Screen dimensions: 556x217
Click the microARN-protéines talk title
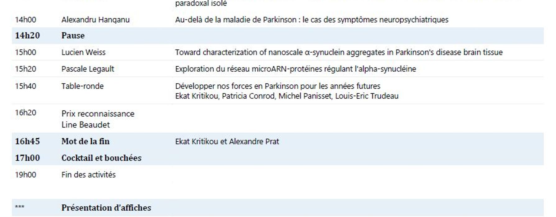point(295,69)
